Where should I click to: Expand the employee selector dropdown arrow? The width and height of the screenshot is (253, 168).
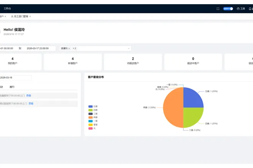pos(129,48)
